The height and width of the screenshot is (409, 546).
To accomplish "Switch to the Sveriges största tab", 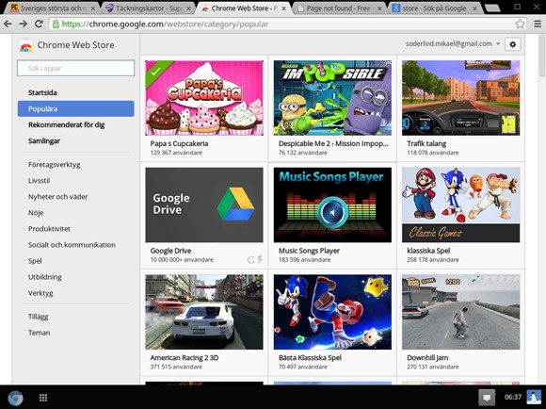I will tap(51, 8).
